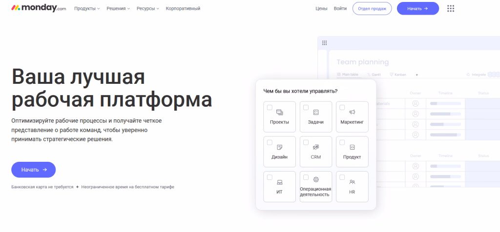
Task: Click the Team planning title in preview
Action: pos(363,62)
